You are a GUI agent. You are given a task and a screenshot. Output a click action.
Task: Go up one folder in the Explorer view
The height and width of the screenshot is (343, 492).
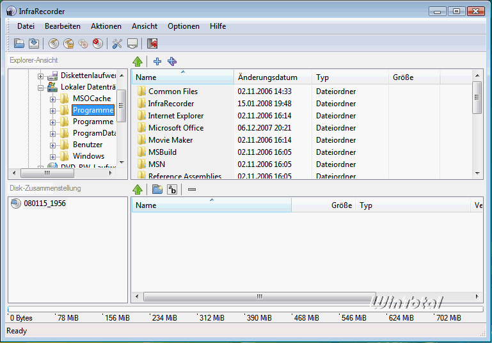click(138, 61)
